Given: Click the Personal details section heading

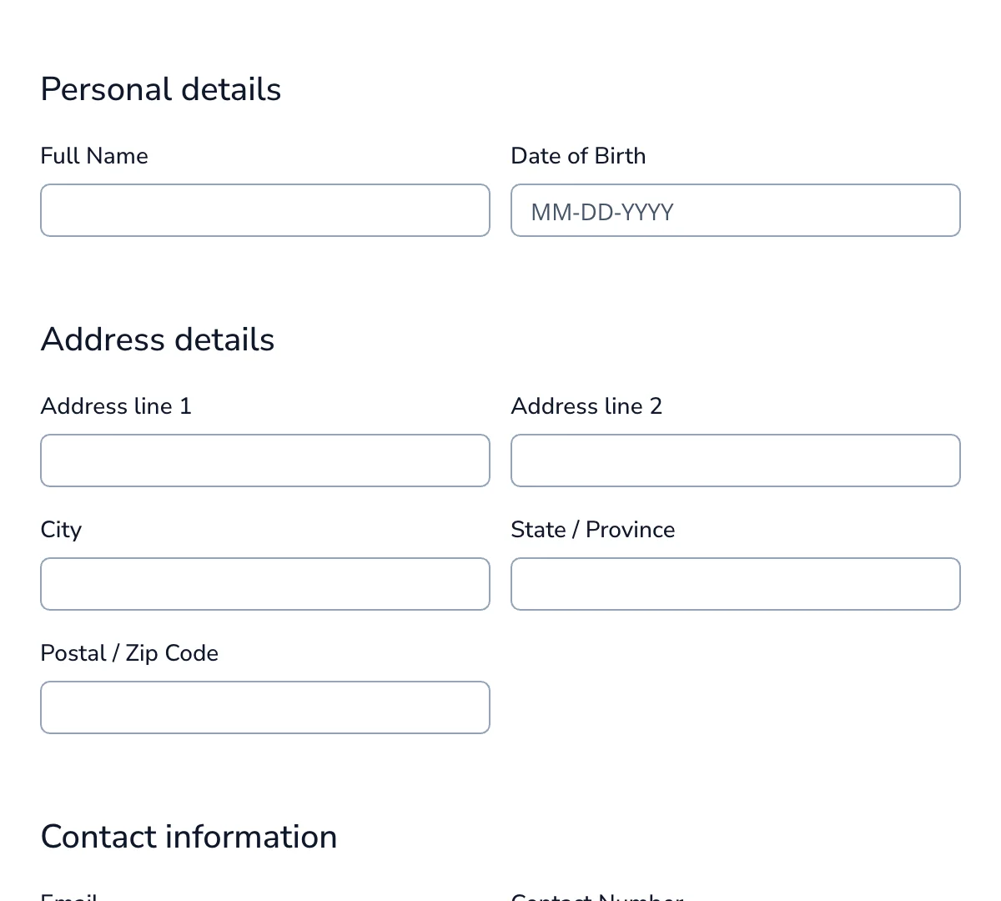Looking at the screenshot, I should (x=160, y=89).
